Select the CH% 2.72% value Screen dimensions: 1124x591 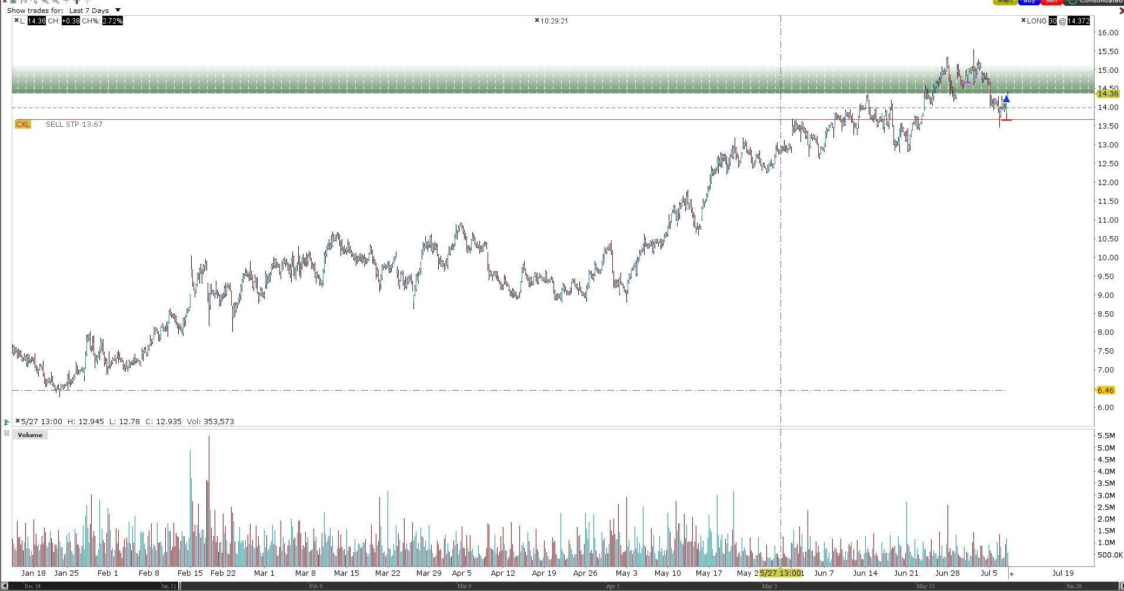(112, 21)
